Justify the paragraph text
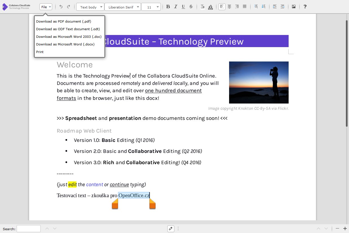Screen dimensions: 349x233 pyautogui.click(x=245, y=7)
